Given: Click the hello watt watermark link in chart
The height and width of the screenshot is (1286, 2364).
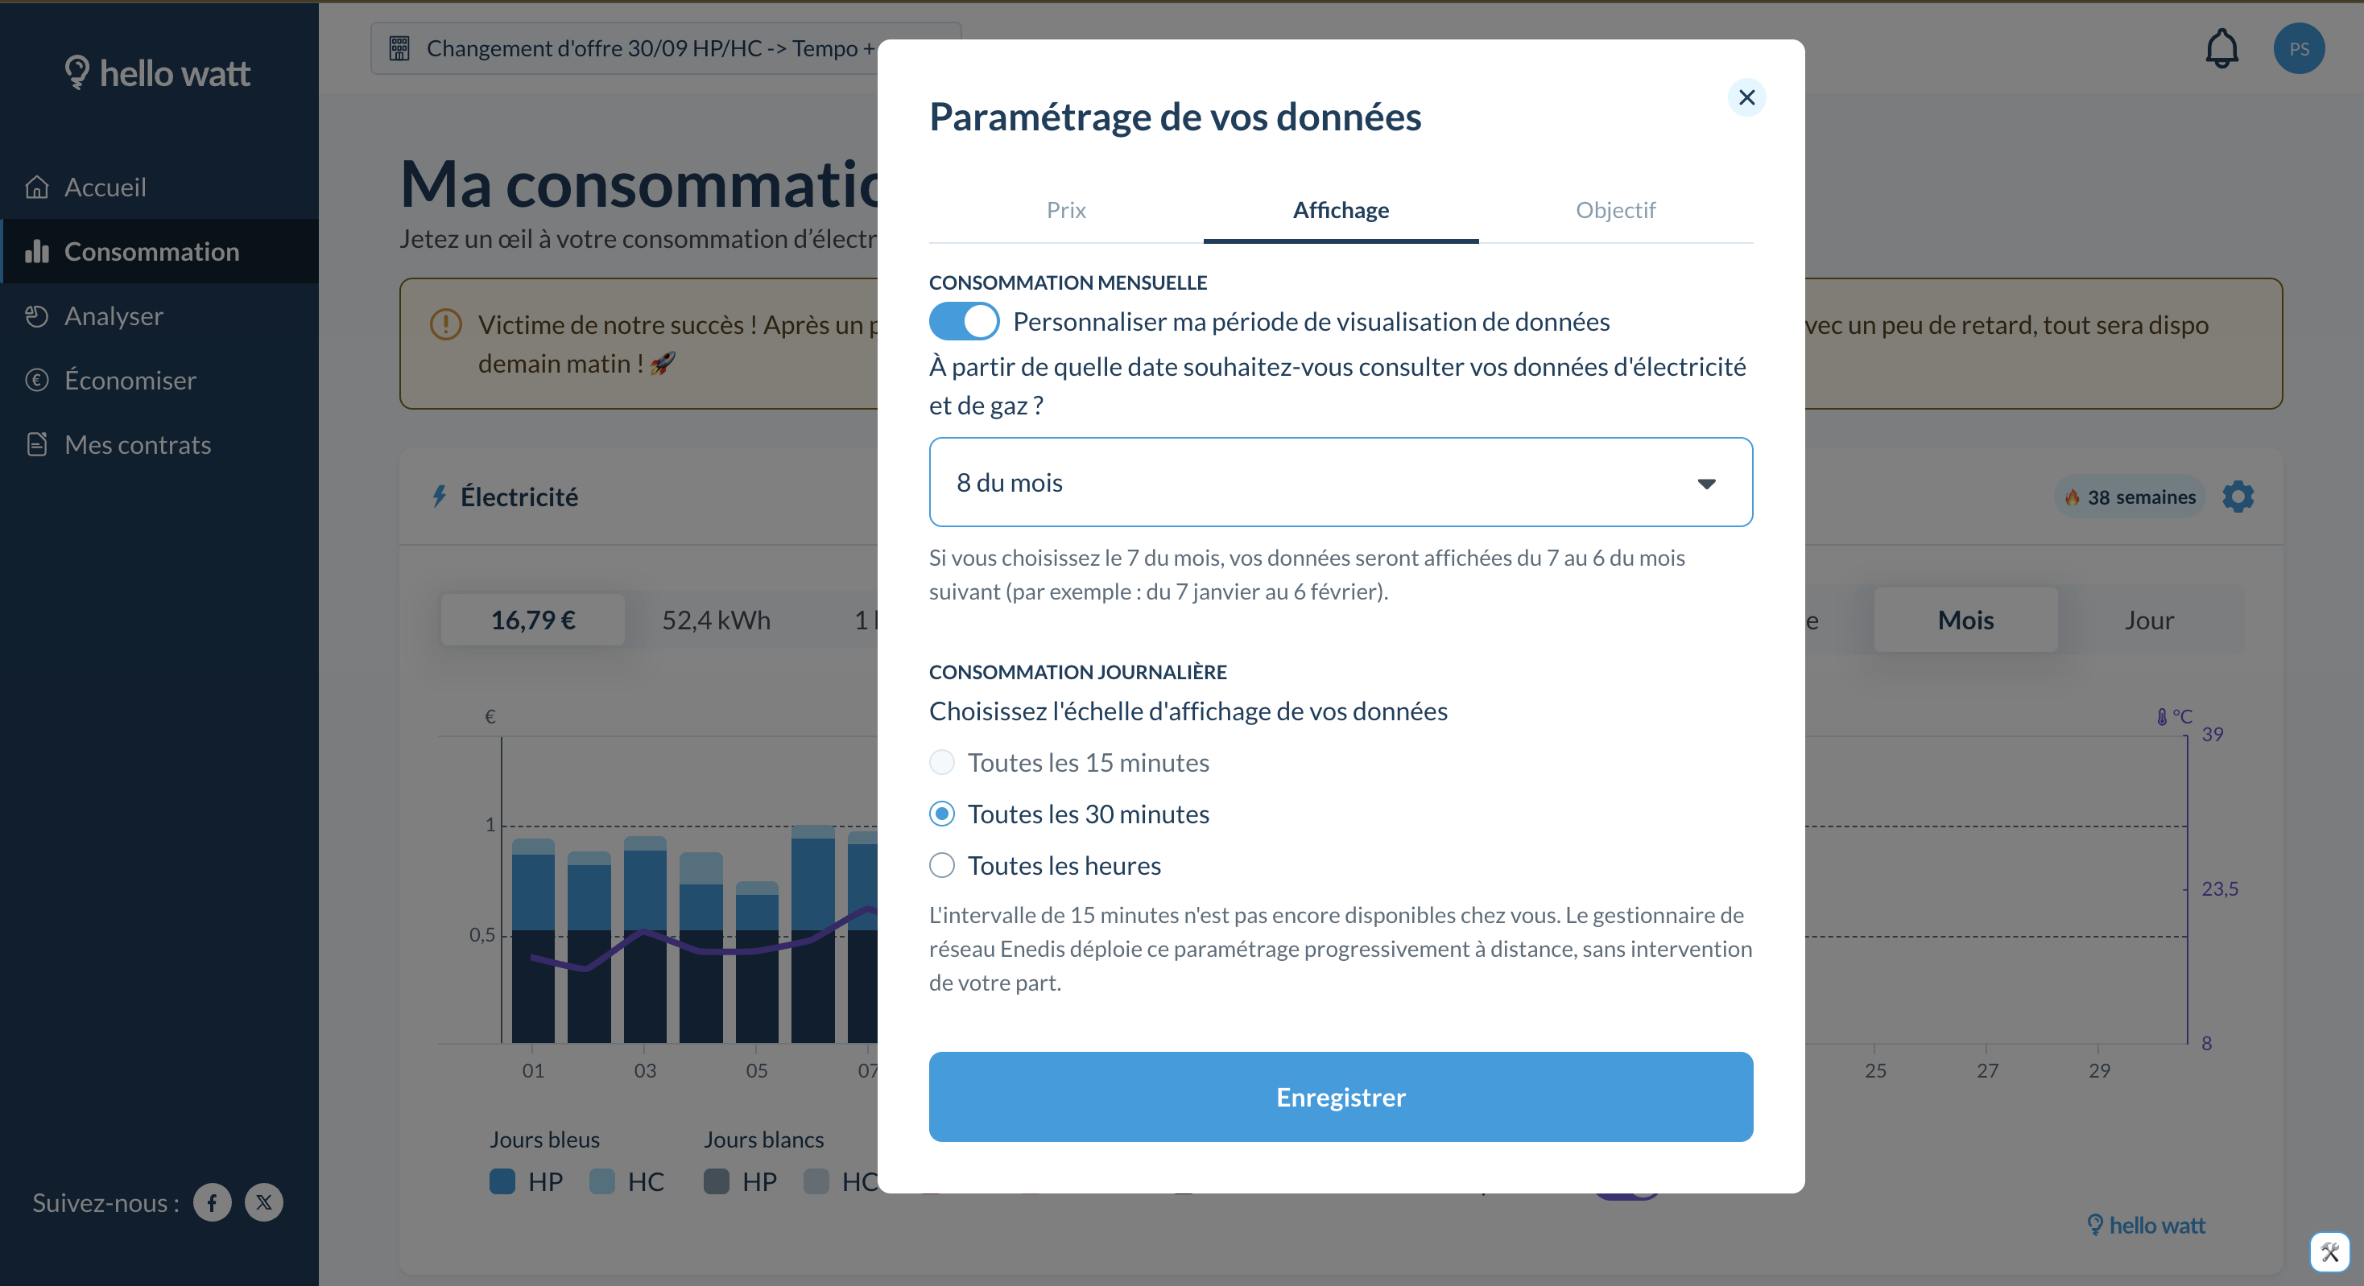Looking at the screenshot, I should pos(2146,1226).
